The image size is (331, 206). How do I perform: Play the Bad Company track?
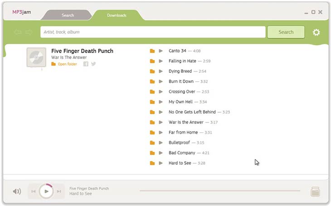(x=161, y=153)
